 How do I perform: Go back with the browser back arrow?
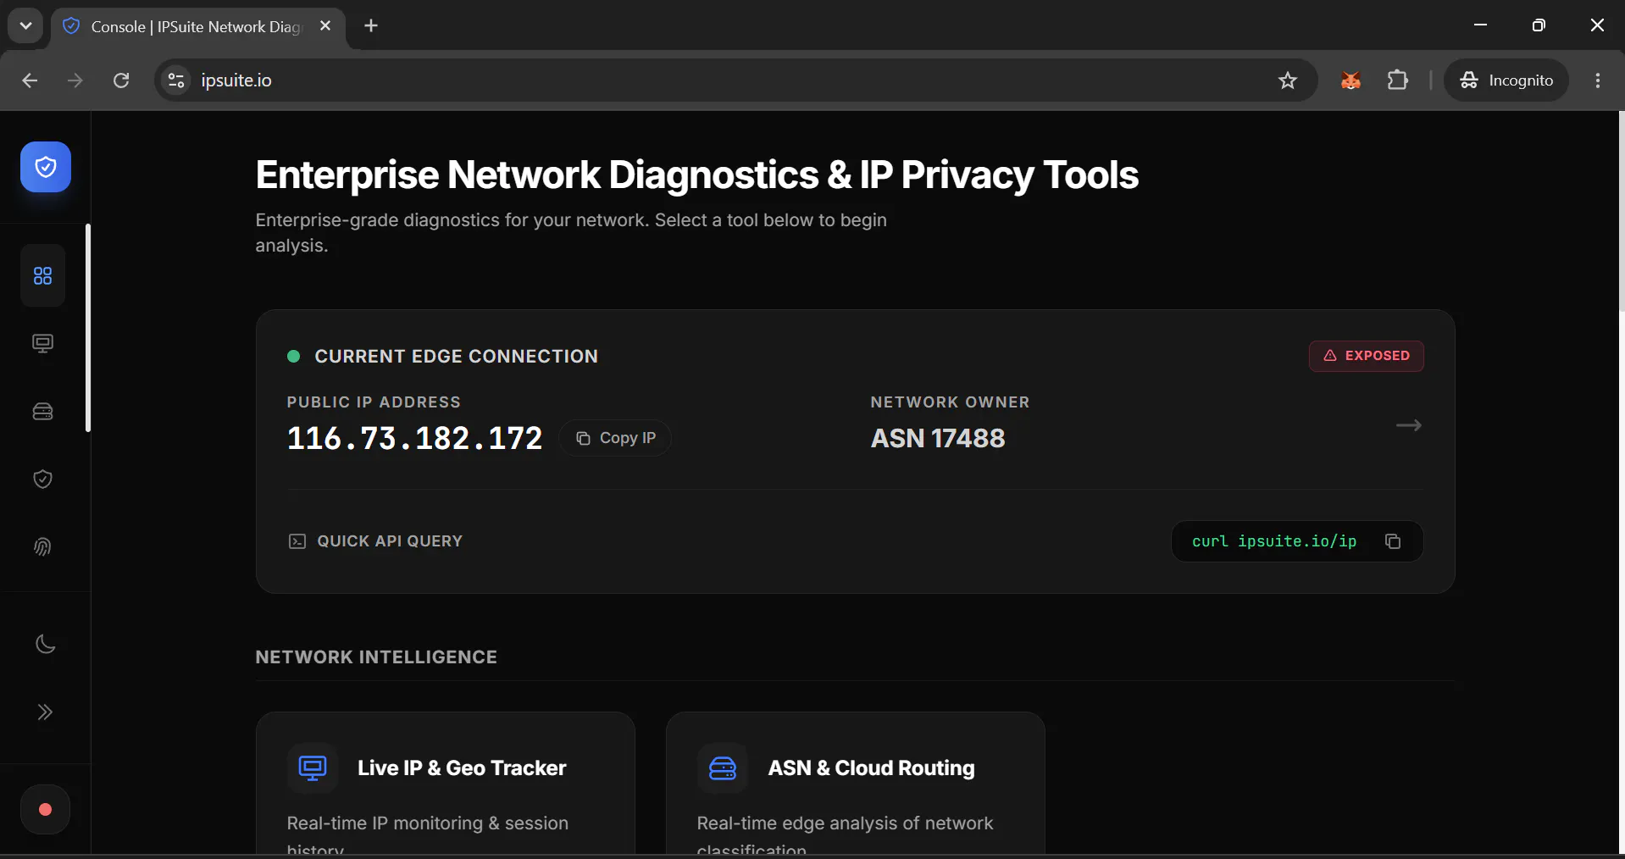point(30,80)
